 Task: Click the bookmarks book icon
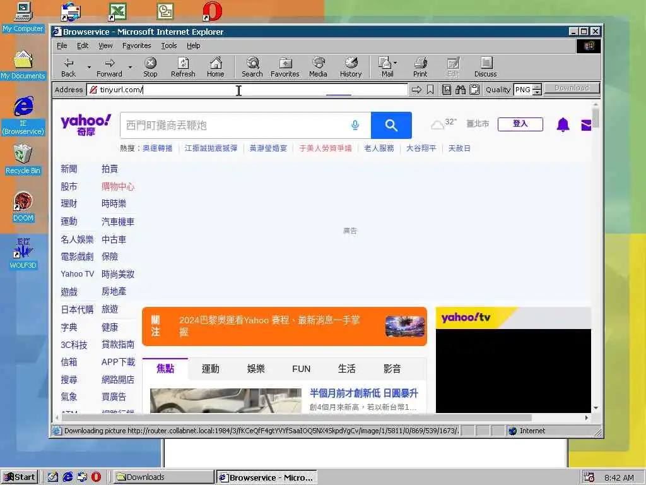(447, 90)
